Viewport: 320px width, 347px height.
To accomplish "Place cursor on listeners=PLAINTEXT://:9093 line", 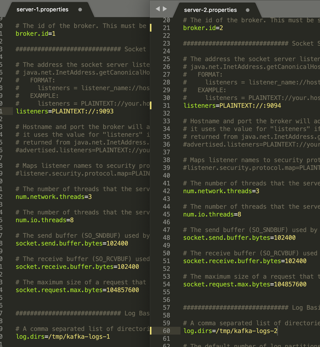I will [x=65, y=111].
